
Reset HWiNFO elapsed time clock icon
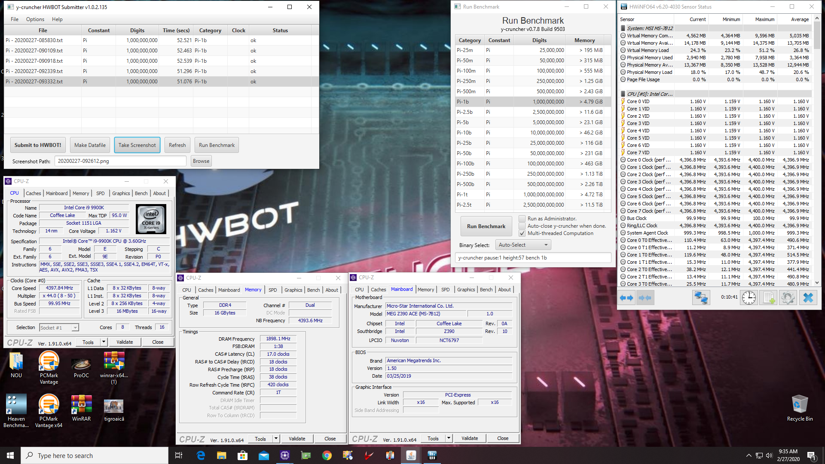pyautogui.click(x=749, y=298)
